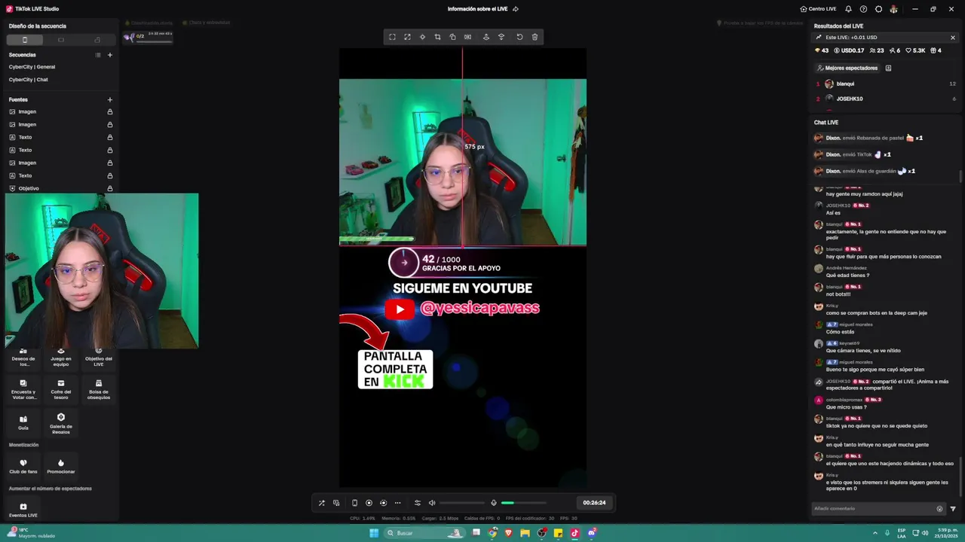The image size is (965, 542).
Task: Expand Mejores espectadores panel
Action: point(847,68)
